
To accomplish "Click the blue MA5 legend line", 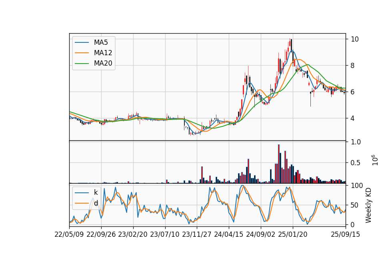I will [82, 42].
